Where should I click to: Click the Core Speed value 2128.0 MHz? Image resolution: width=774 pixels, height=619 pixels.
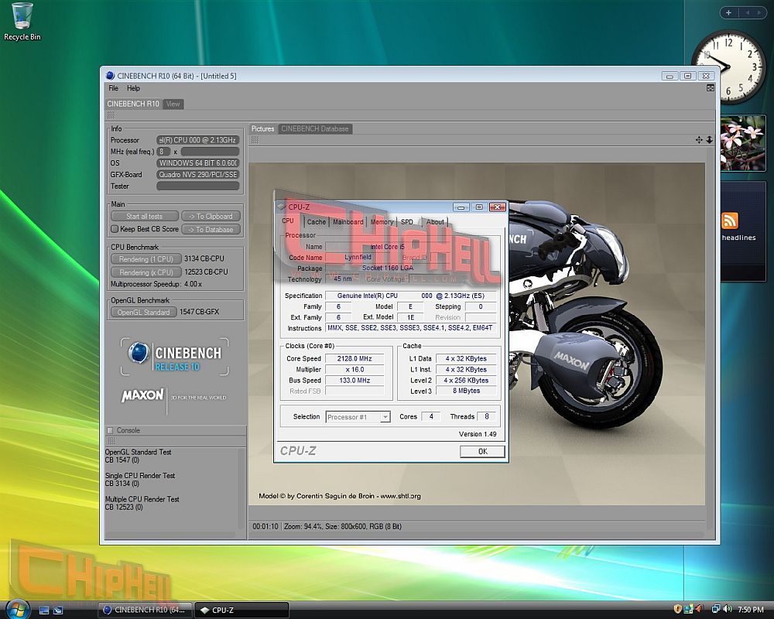pyautogui.click(x=354, y=359)
